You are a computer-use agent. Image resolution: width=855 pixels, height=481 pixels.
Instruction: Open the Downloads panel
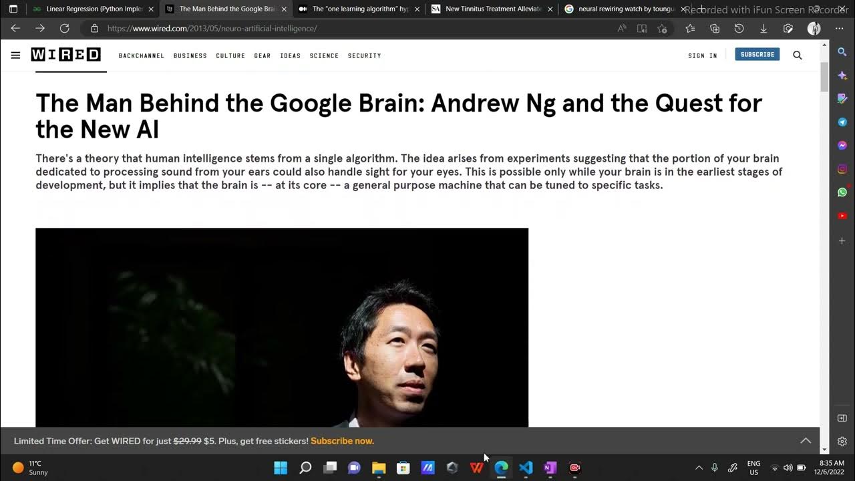click(763, 29)
